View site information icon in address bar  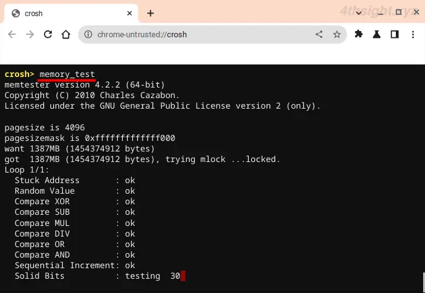tap(88, 35)
